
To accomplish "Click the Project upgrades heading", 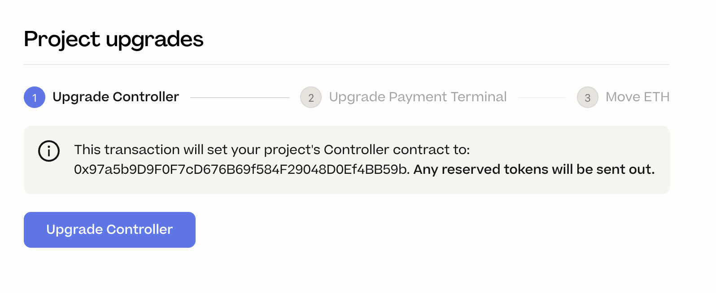I will [114, 39].
